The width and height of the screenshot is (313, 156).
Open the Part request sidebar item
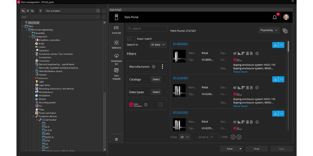[116, 74]
